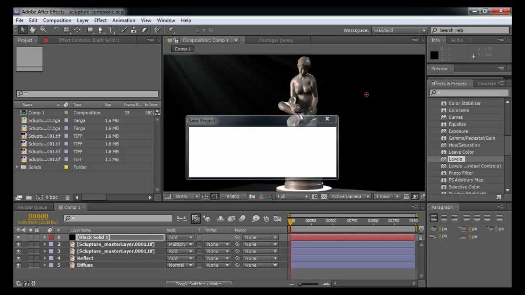Click the trash icon in Project panel
Image resolution: width=525 pixels, height=295 pixels.
[67, 197]
